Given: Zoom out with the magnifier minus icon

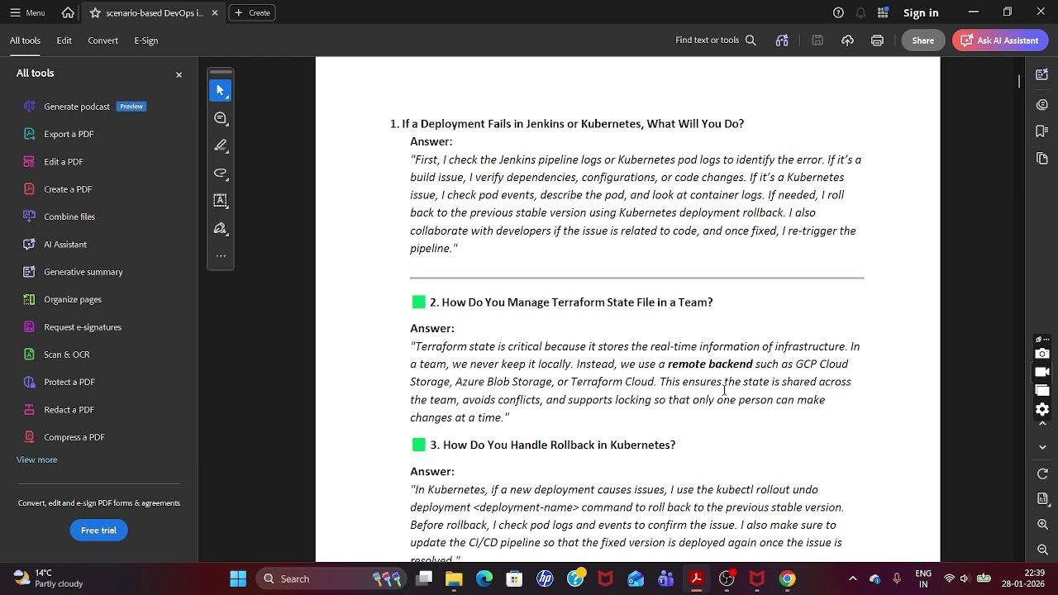Looking at the screenshot, I should pos(1042,550).
